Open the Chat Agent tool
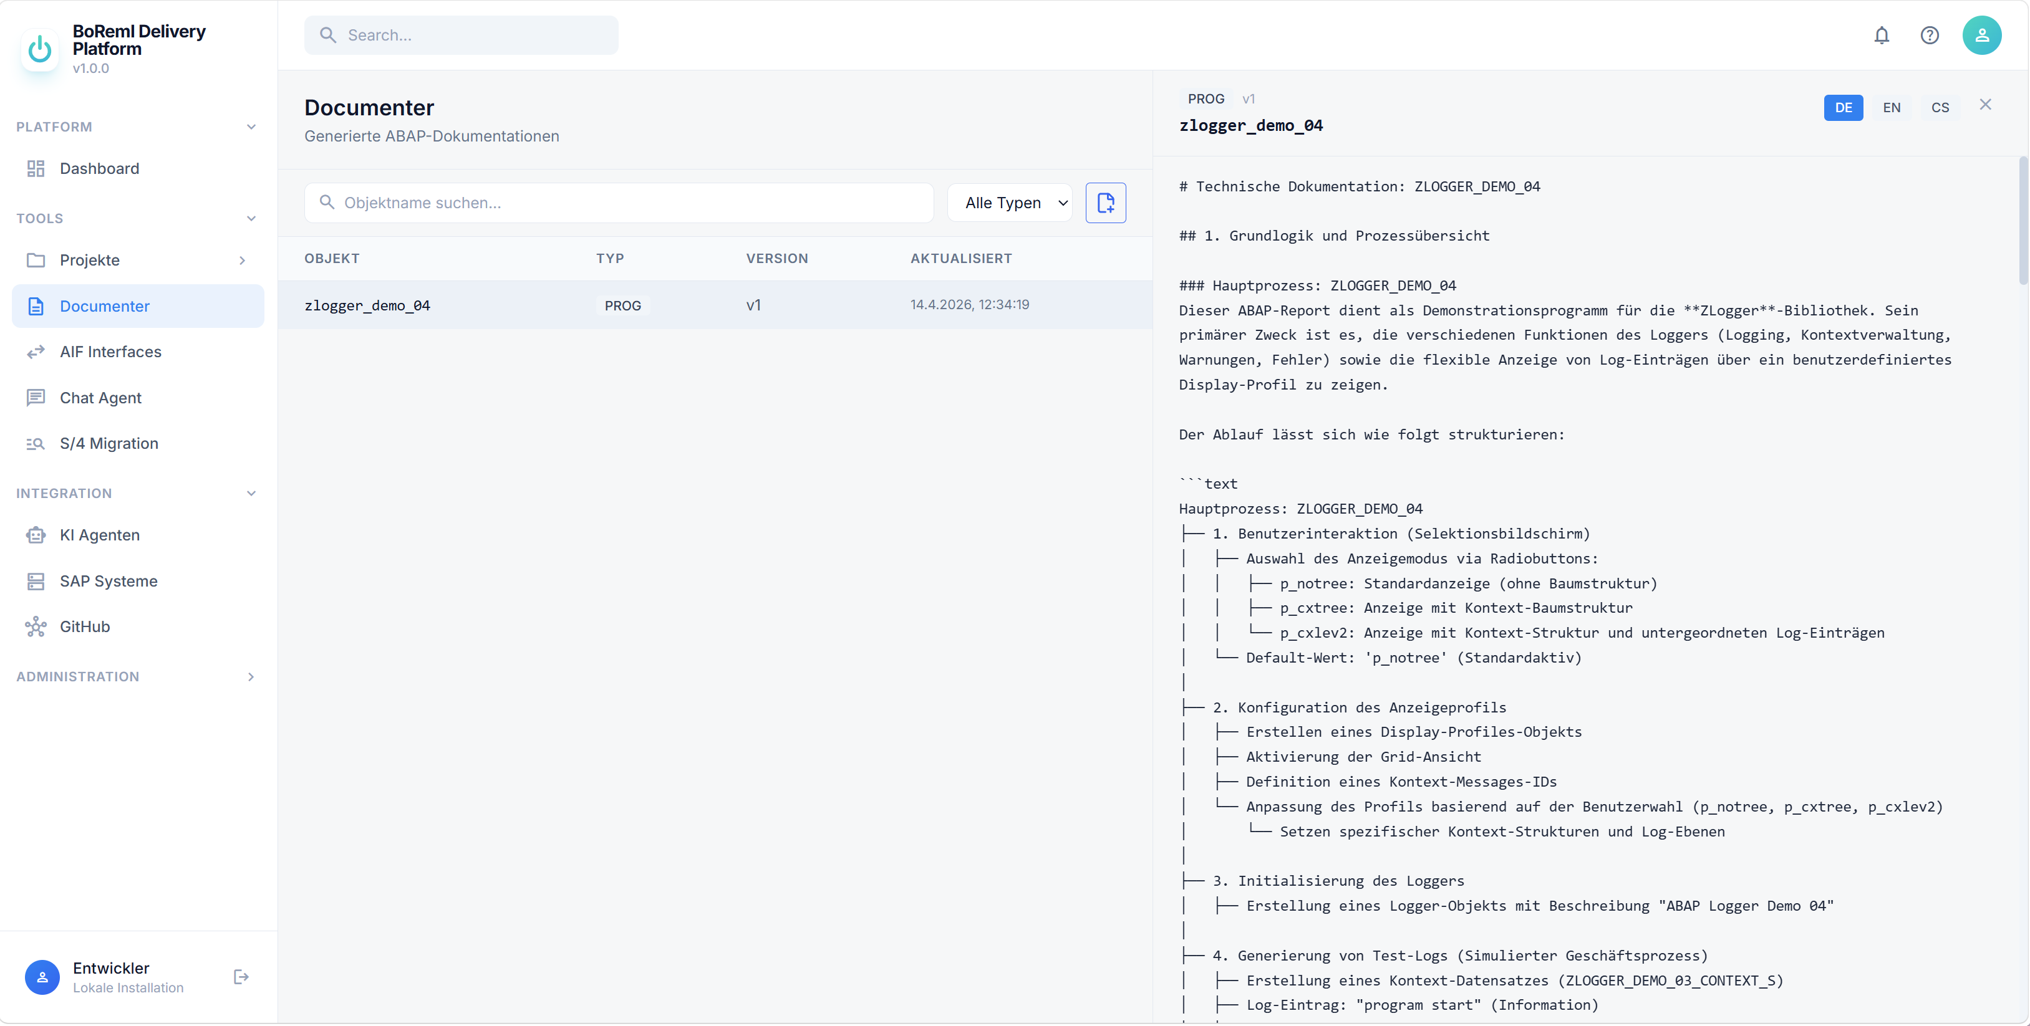Screen dimensions: 2030x1026 click(138, 398)
